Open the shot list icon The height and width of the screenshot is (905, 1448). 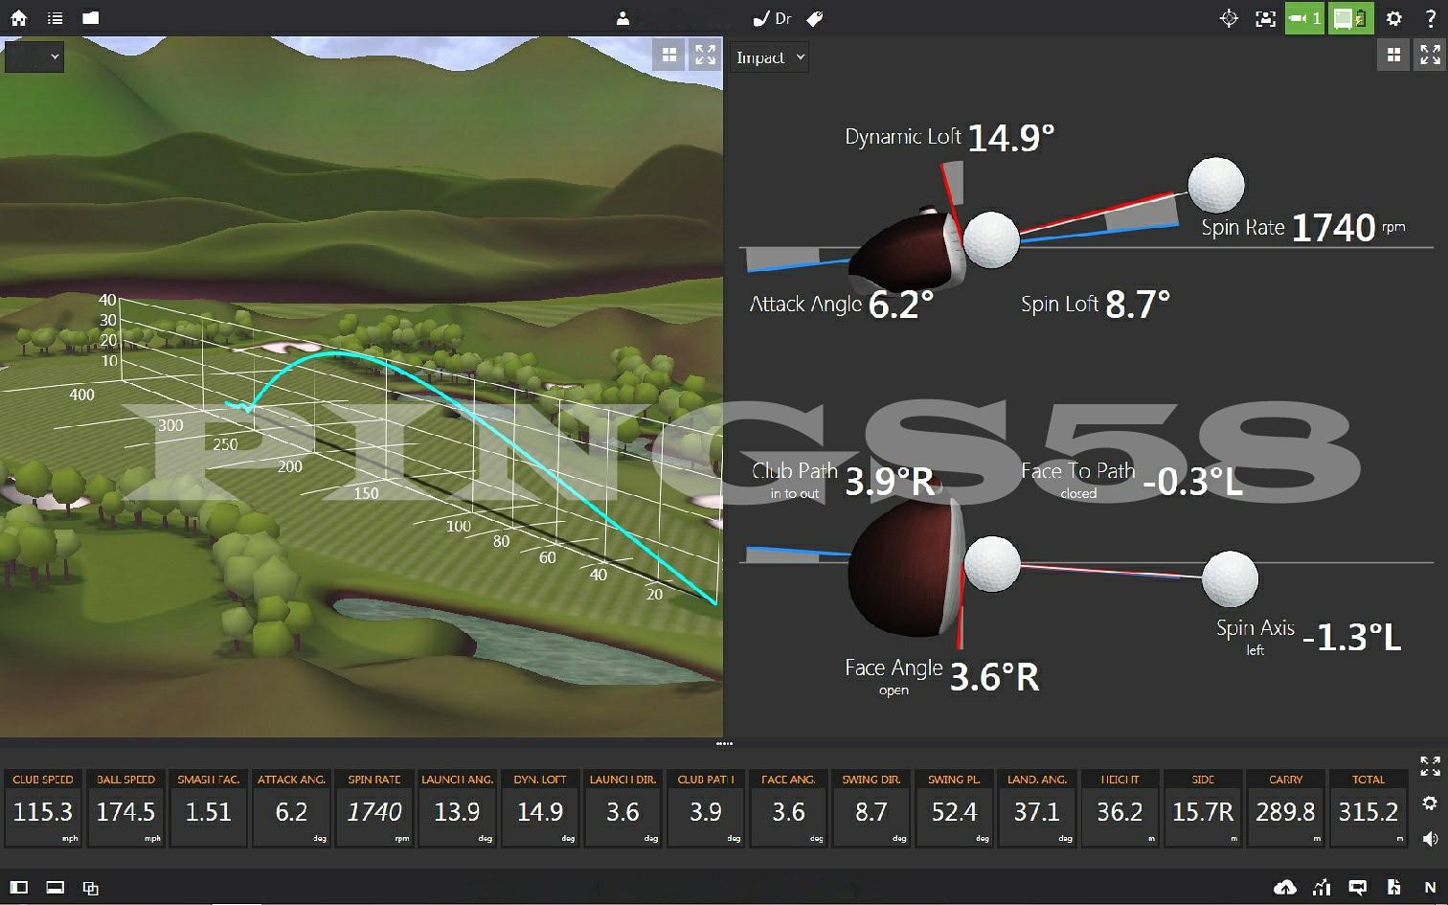[55, 18]
